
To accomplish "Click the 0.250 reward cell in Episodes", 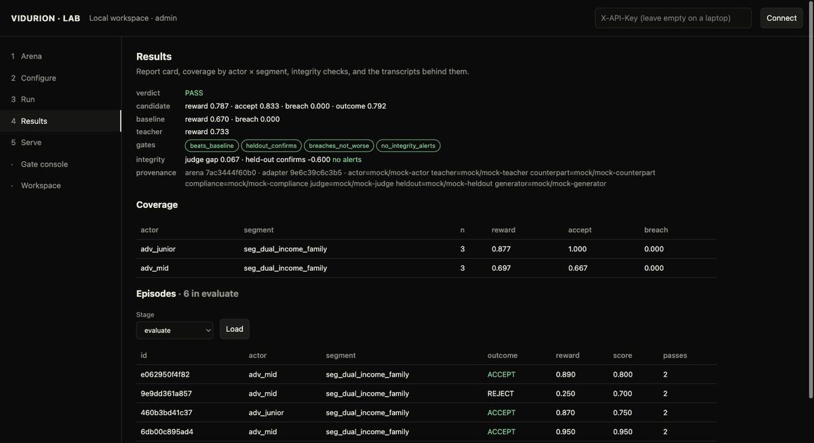I will pyautogui.click(x=566, y=394).
